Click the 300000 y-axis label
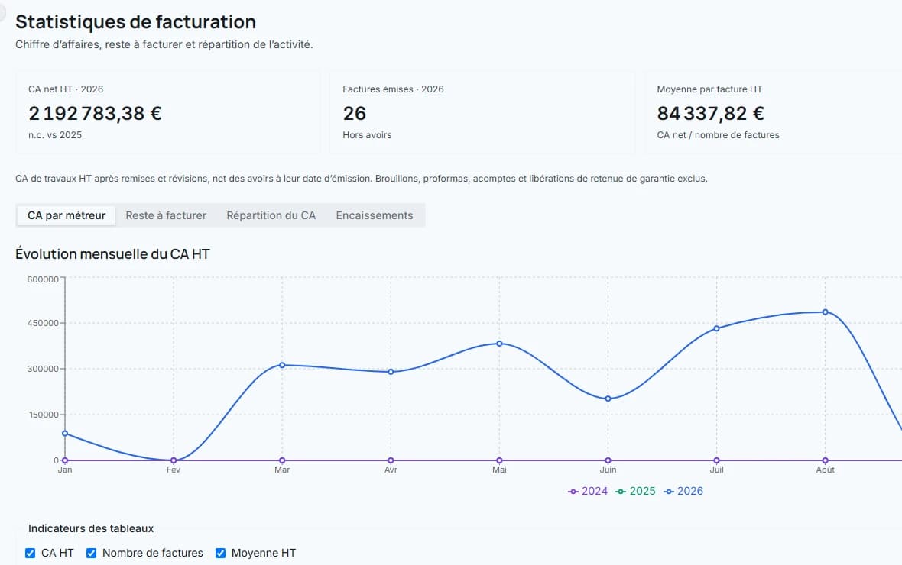This screenshot has height=565, width=902. (43, 369)
